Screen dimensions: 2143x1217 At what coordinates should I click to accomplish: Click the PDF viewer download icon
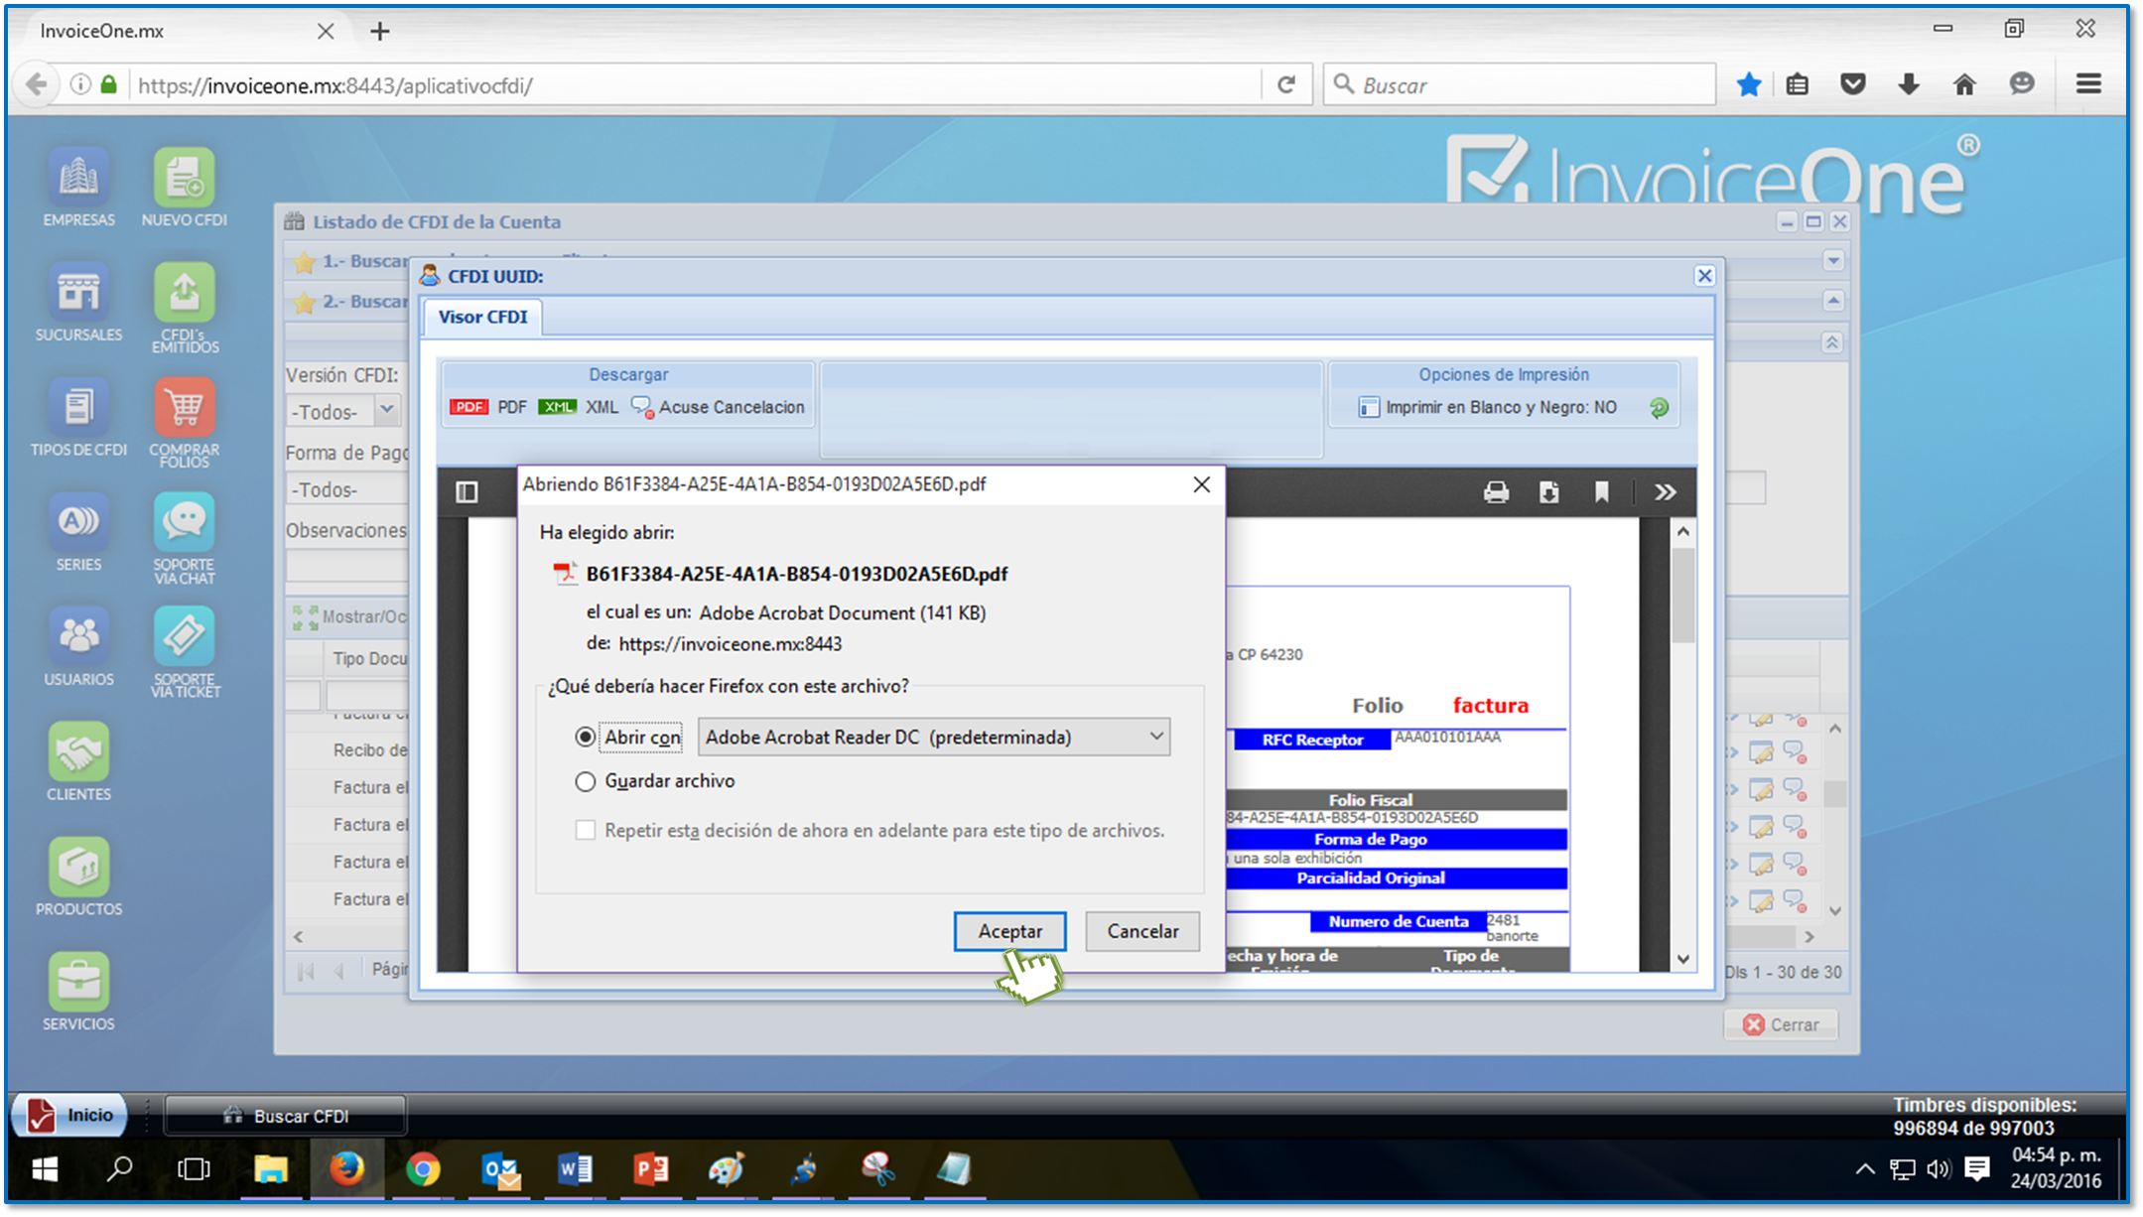point(1548,492)
